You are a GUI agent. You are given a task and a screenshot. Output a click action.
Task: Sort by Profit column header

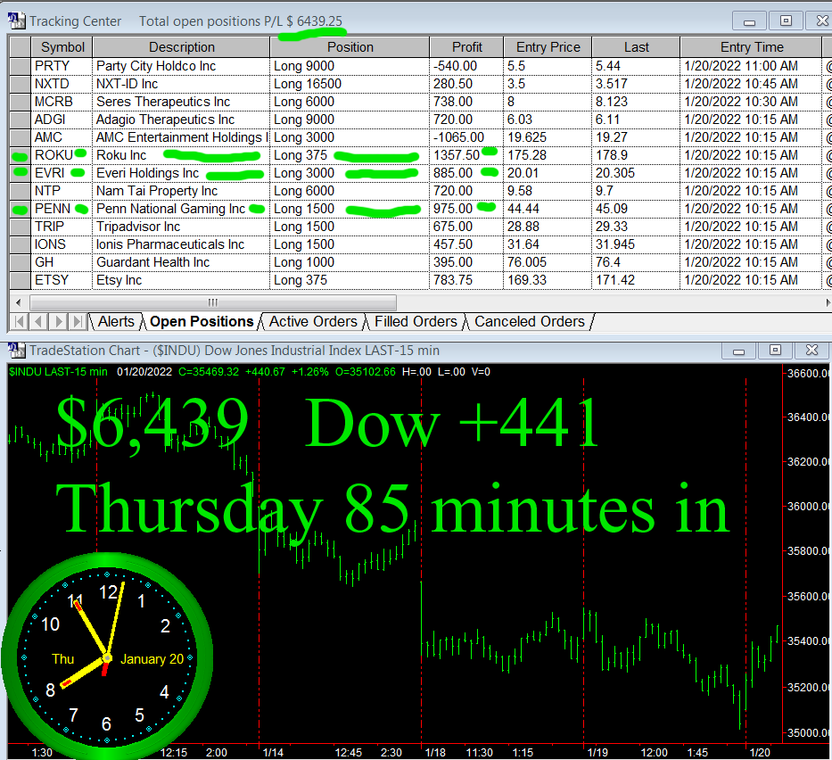(x=466, y=47)
